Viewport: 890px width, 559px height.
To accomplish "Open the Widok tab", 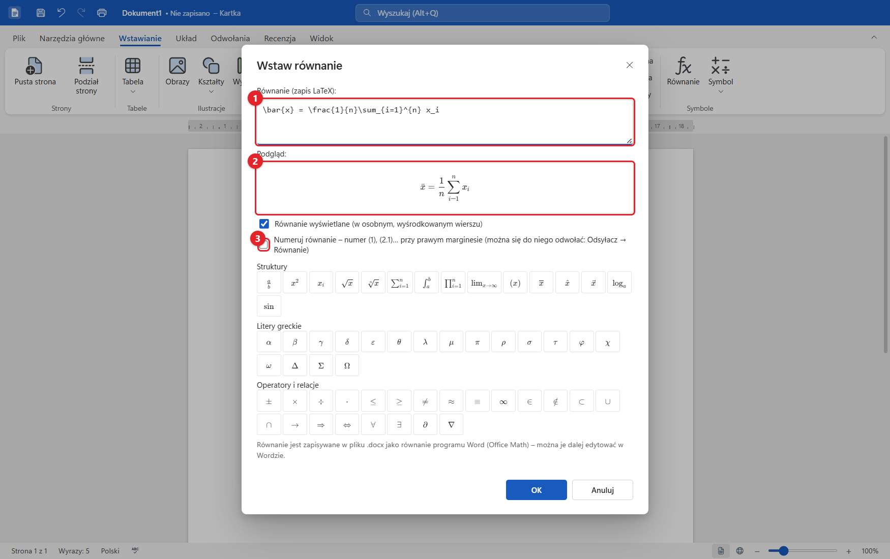I will tap(321, 38).
